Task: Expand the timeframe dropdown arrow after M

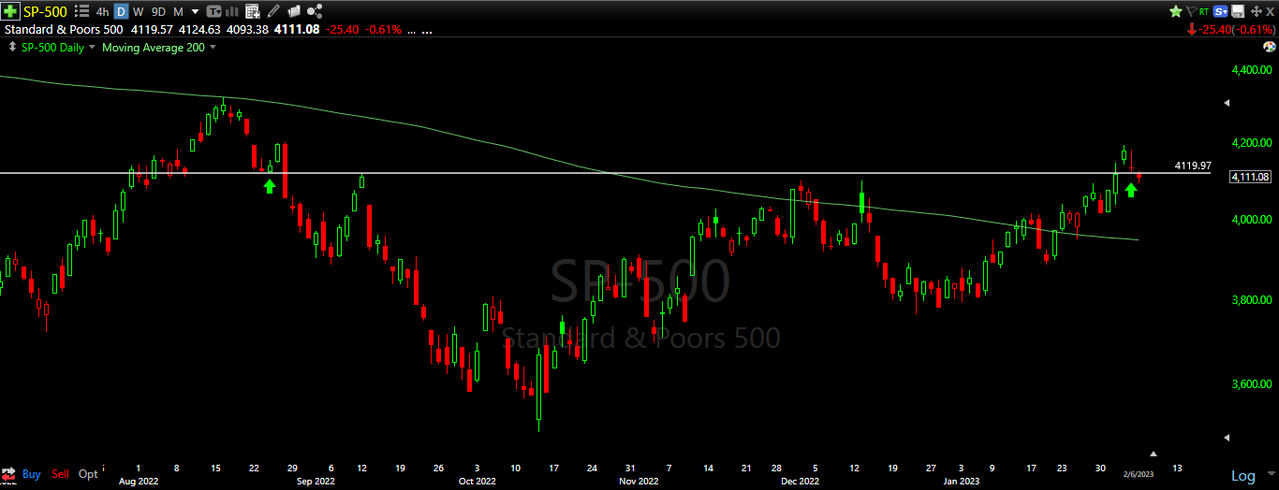Action: 195,12
